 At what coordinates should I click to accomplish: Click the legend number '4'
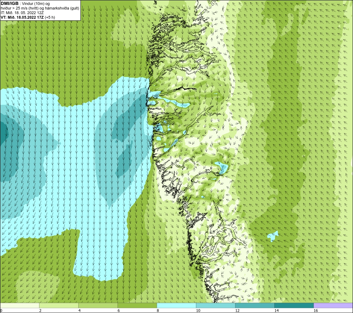click(x=79, y=311)
